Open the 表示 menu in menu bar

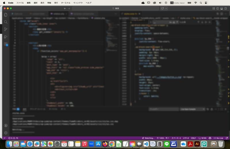tap(43, 3)
